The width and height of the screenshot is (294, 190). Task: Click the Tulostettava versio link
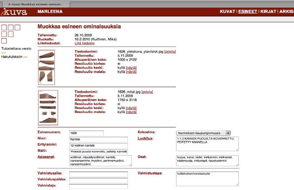pos(16,49)
